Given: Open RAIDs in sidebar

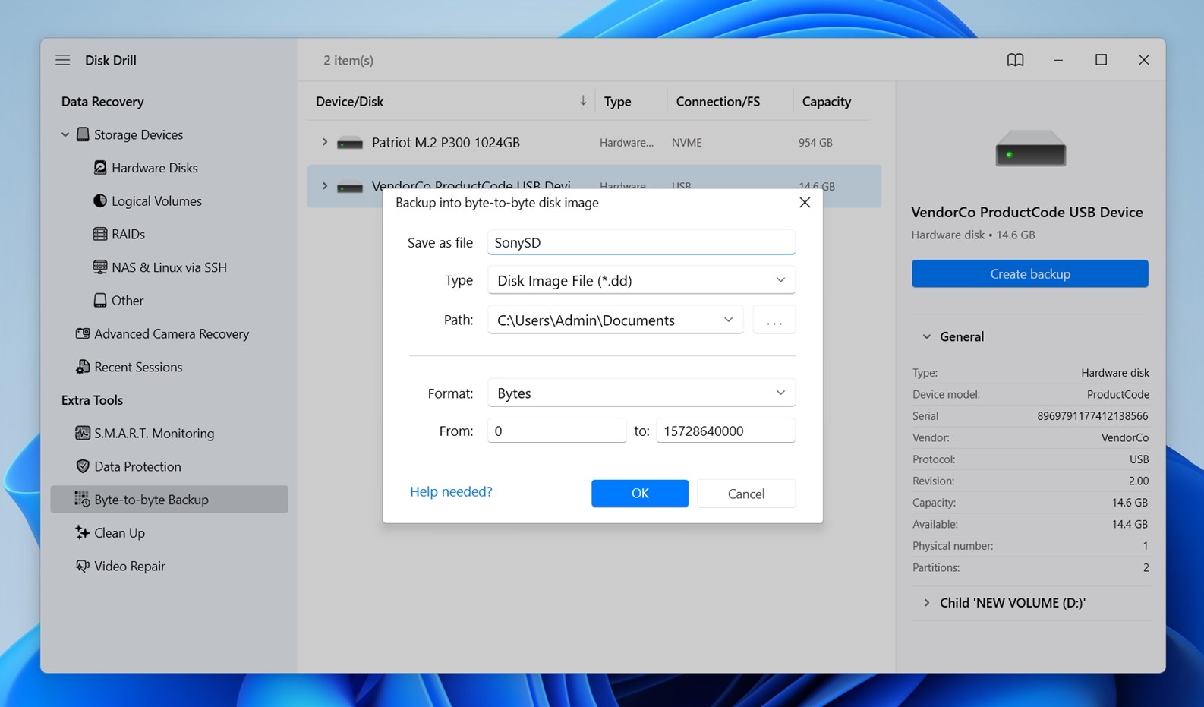Looking at the screenshot, I should tap(128, 234).
